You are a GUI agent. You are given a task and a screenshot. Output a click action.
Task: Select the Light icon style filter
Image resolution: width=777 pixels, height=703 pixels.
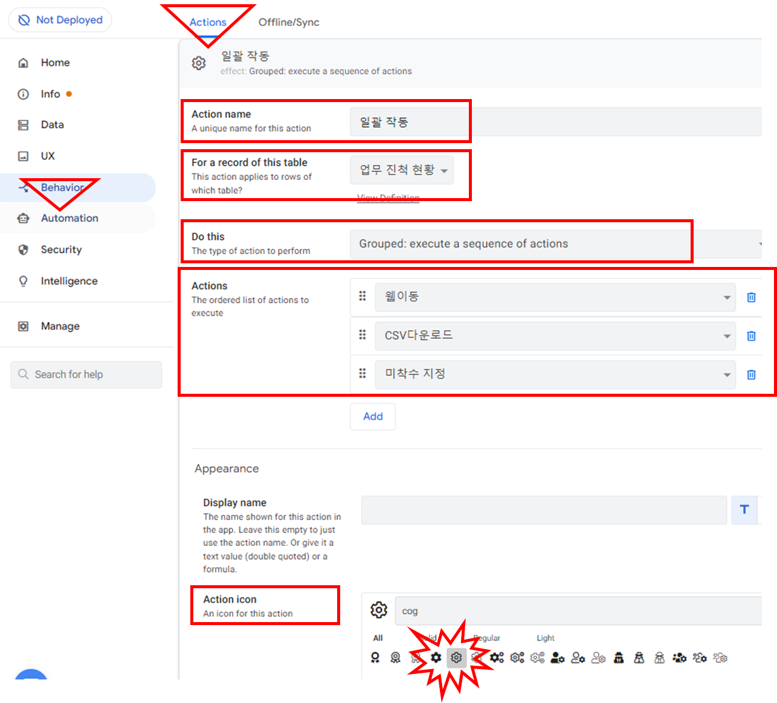pos(545,638)
